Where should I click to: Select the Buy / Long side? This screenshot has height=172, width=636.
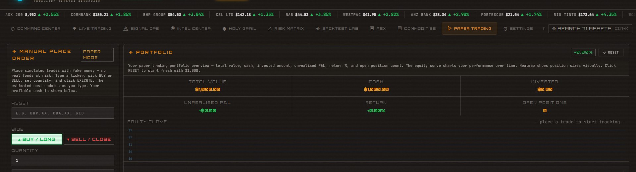[x=37, y=139]
